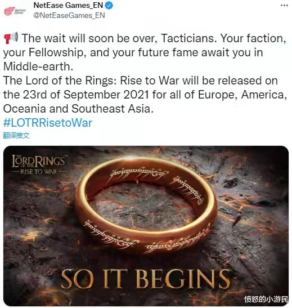
Task: Click the tweet text about Middle-earth
Action: 145,52
